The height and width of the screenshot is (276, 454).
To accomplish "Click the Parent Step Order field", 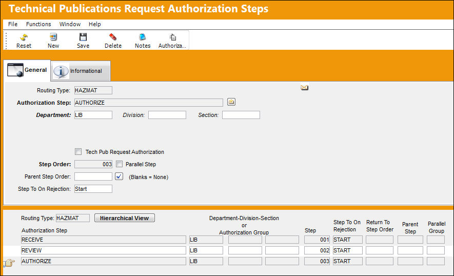I will pyautogui.click(x=93, y=176).
